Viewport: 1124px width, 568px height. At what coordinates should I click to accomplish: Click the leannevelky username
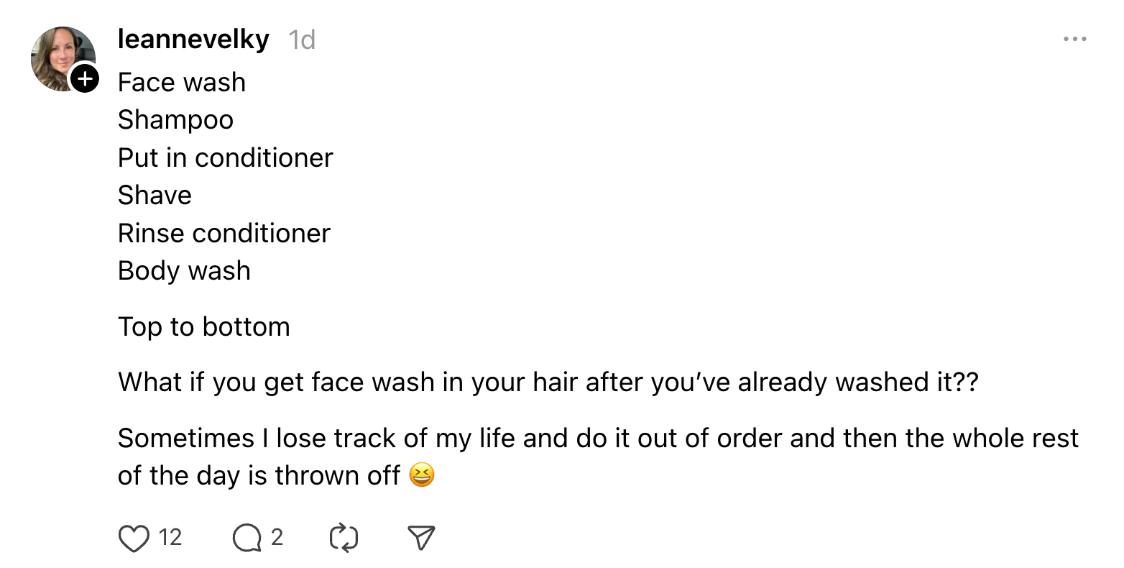click(193, 40)
